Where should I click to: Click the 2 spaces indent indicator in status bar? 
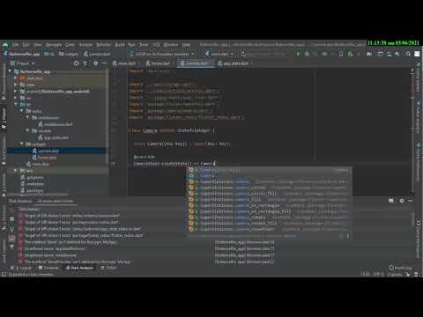coord(395,274)
